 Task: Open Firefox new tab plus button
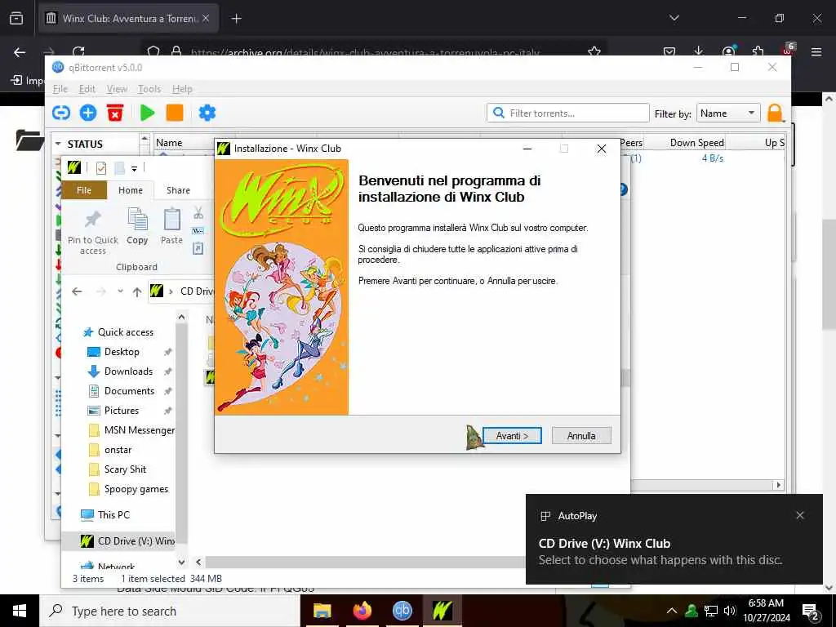[236, 19]
